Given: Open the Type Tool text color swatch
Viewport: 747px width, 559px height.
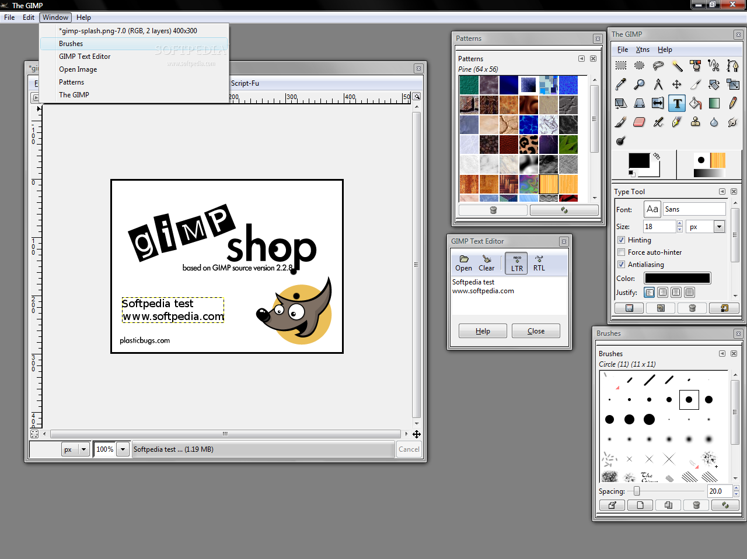Looking at the screenshot, I should pyautogui.click(x=678, y=278).
